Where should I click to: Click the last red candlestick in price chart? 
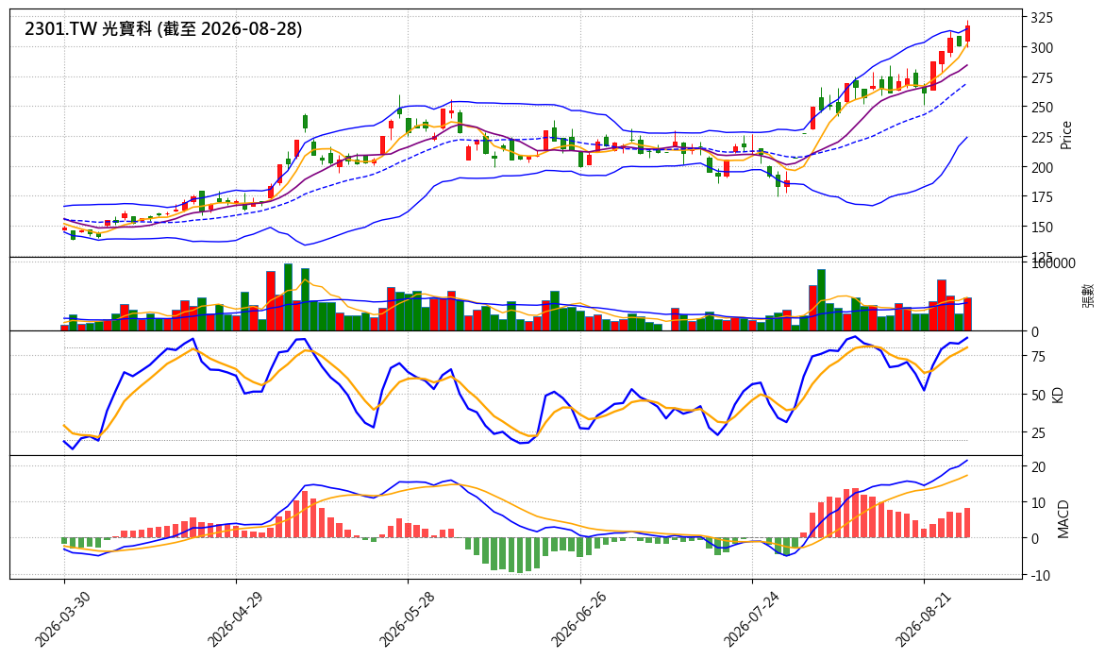[x=967, y=33]
